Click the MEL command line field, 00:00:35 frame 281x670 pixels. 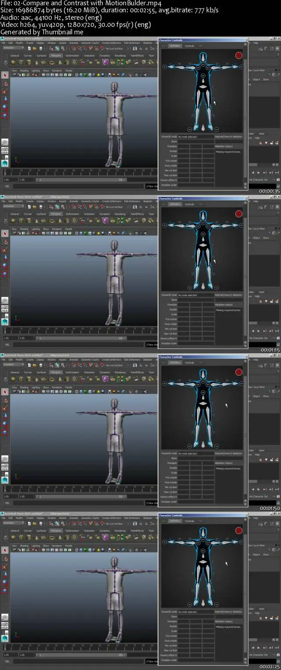(x=79, y=186)
